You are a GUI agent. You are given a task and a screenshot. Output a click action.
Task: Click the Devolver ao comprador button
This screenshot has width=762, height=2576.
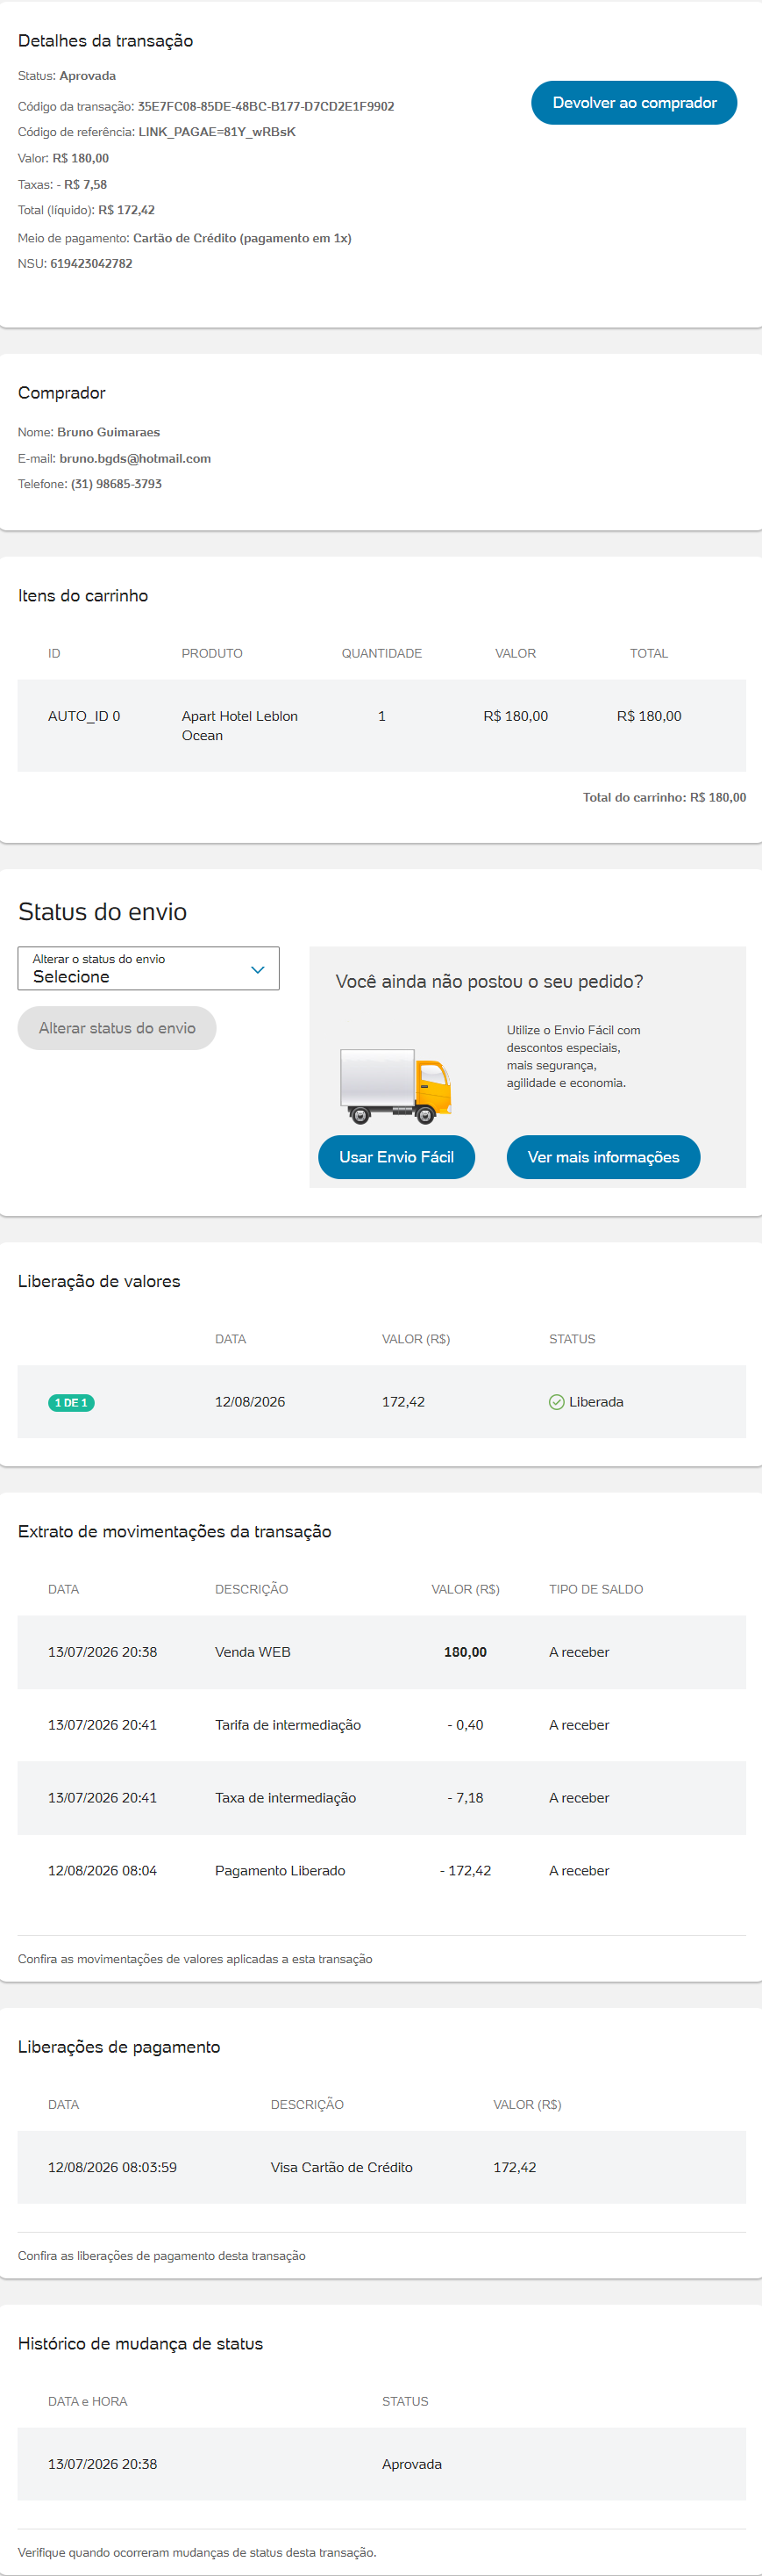coord(634,103)
